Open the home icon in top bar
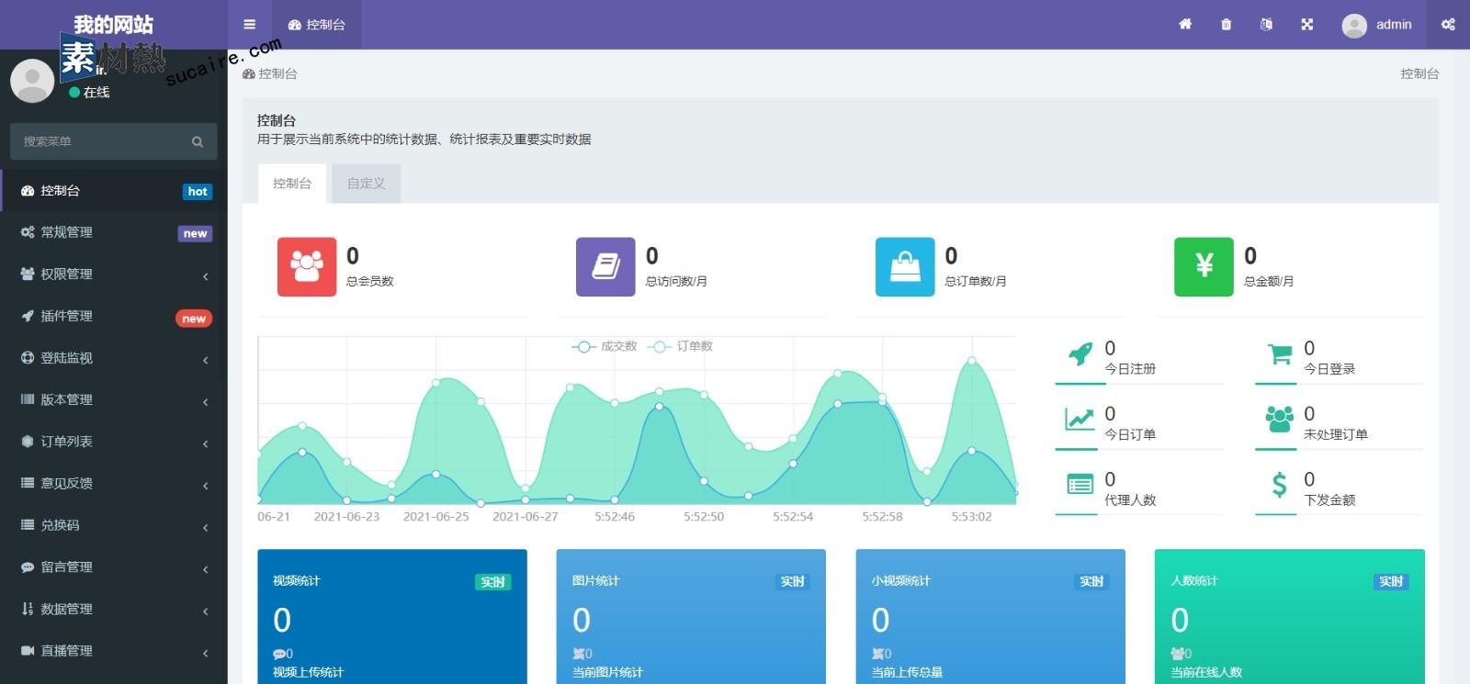 pos(1185,25)
